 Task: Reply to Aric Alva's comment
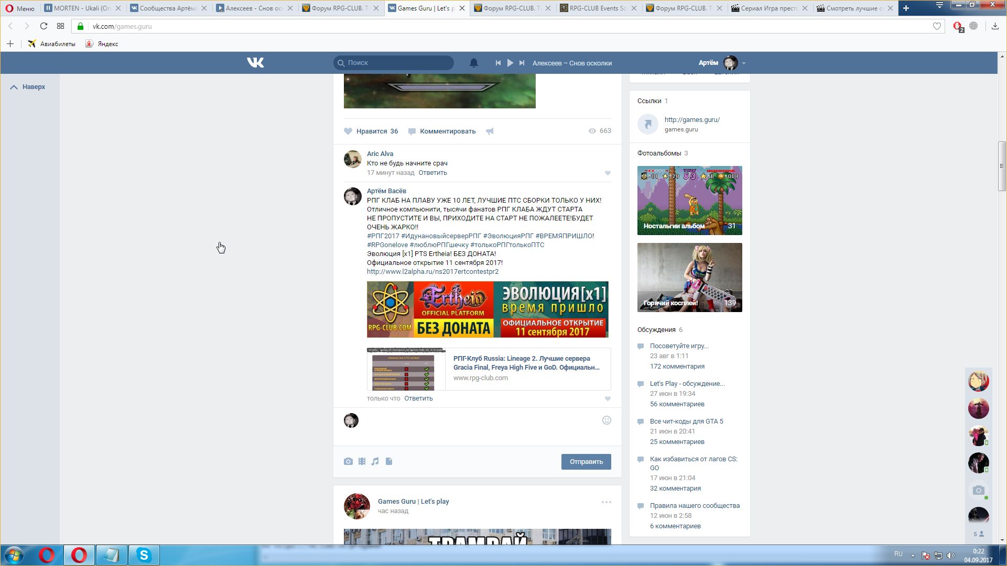(432, 173)
